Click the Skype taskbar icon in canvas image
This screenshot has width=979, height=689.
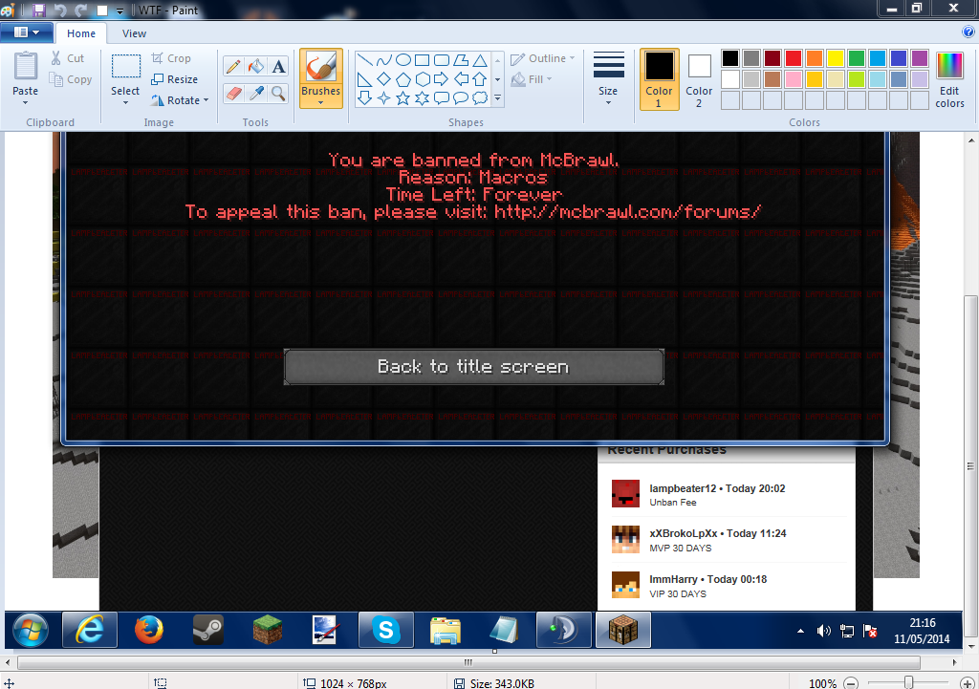coord(386,630)
